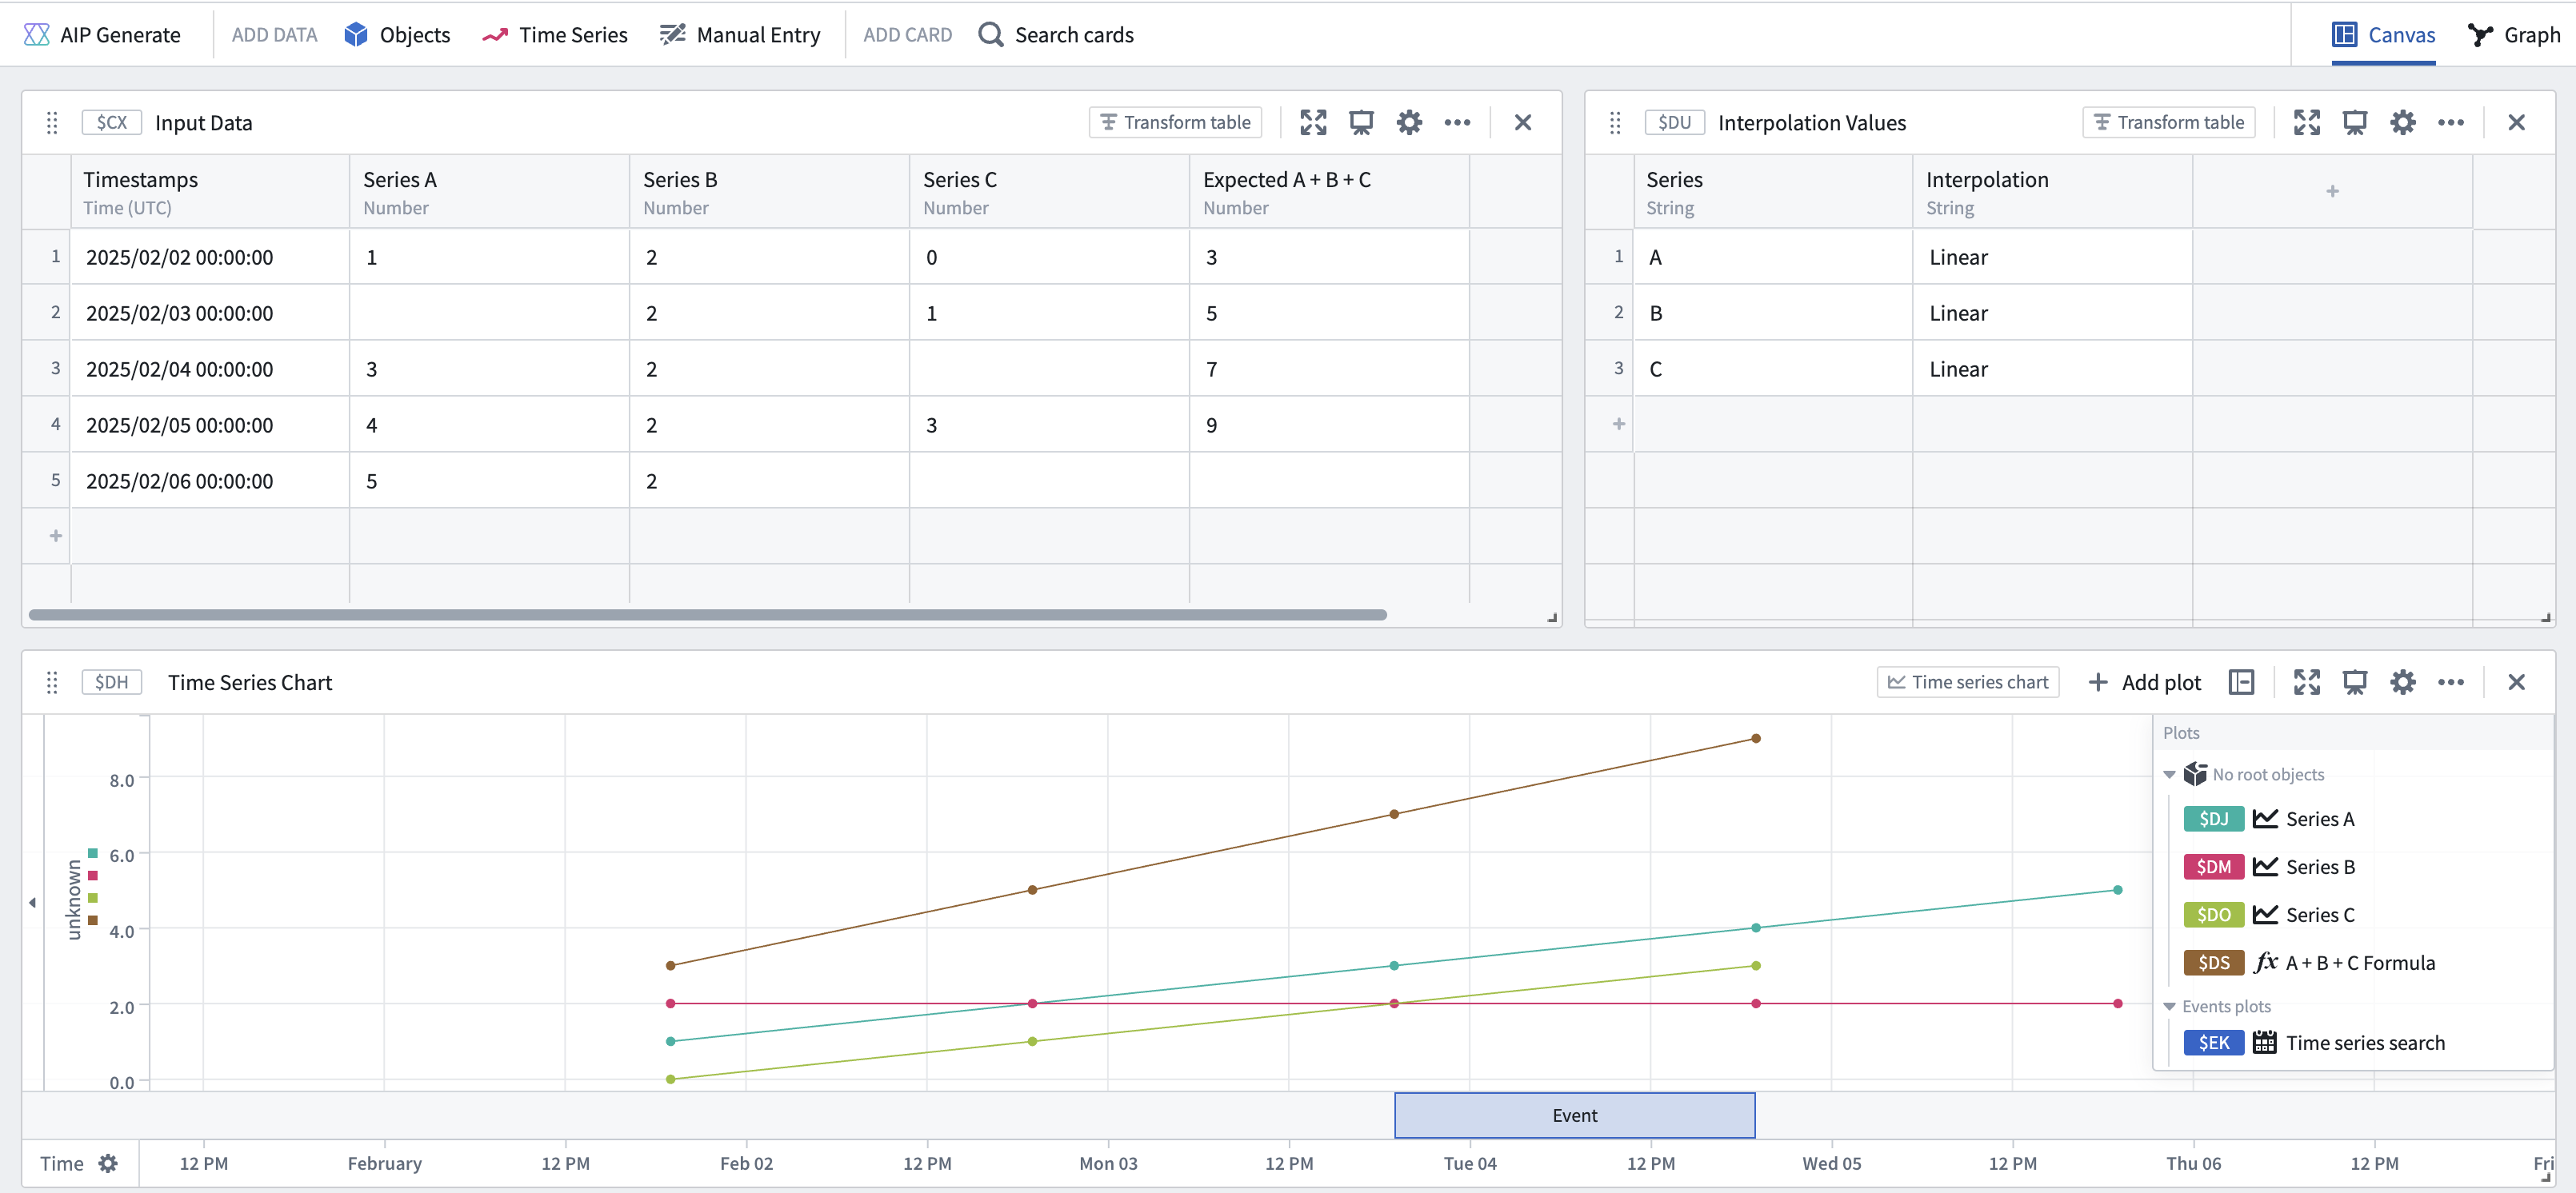Toggle the chart plots side panel
The image size is (2576, 1193).
point(2241,681)
